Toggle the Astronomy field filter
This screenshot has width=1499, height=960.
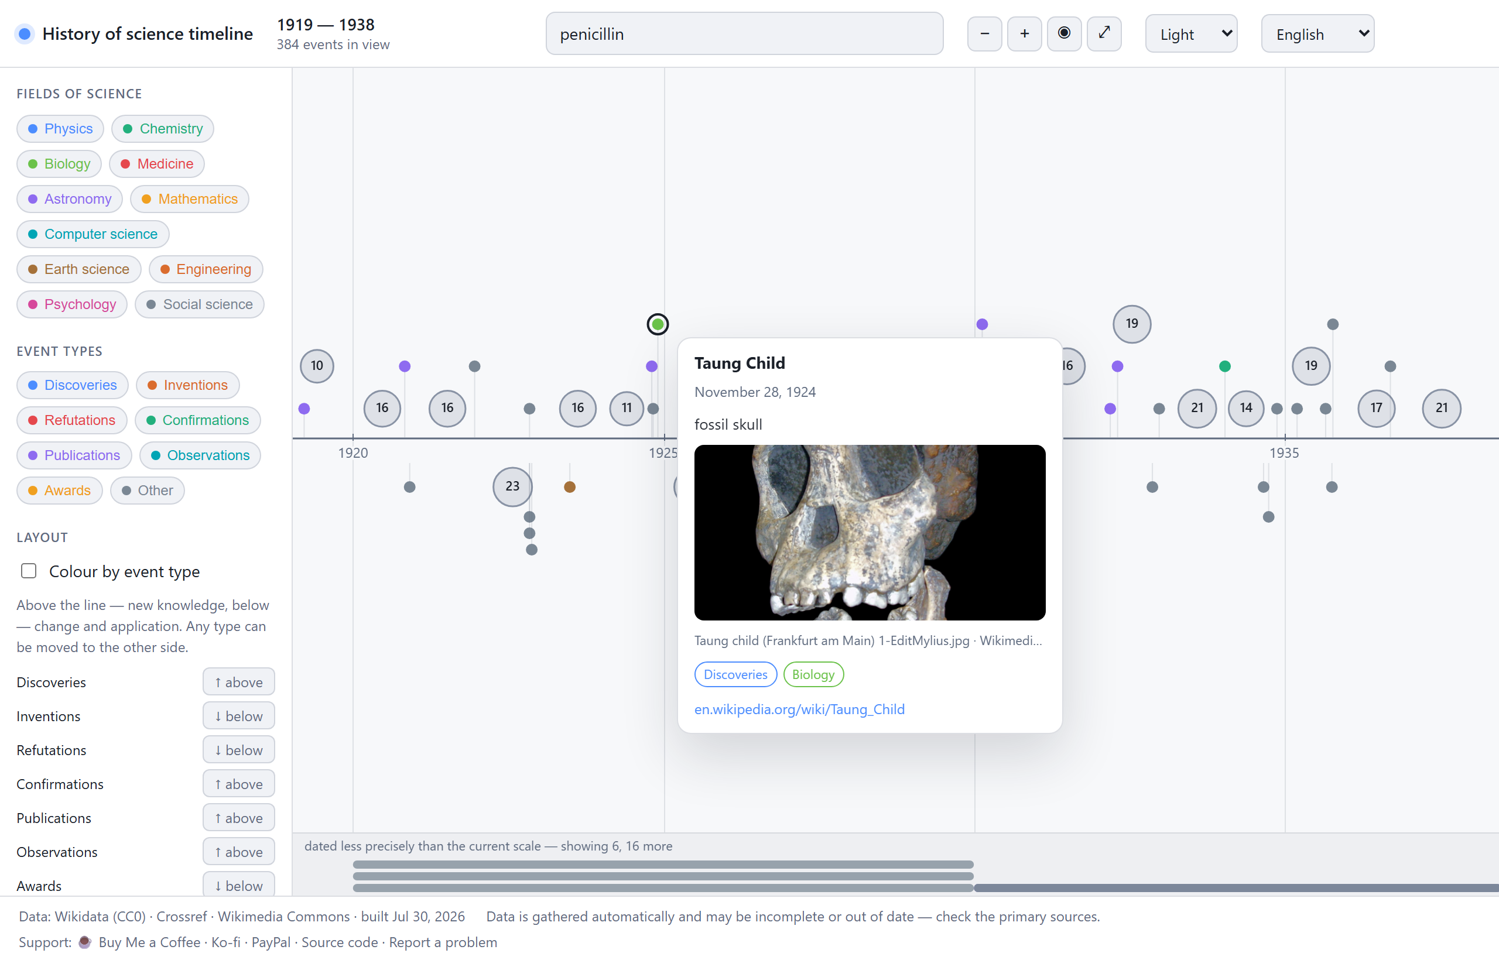point(70,200)
